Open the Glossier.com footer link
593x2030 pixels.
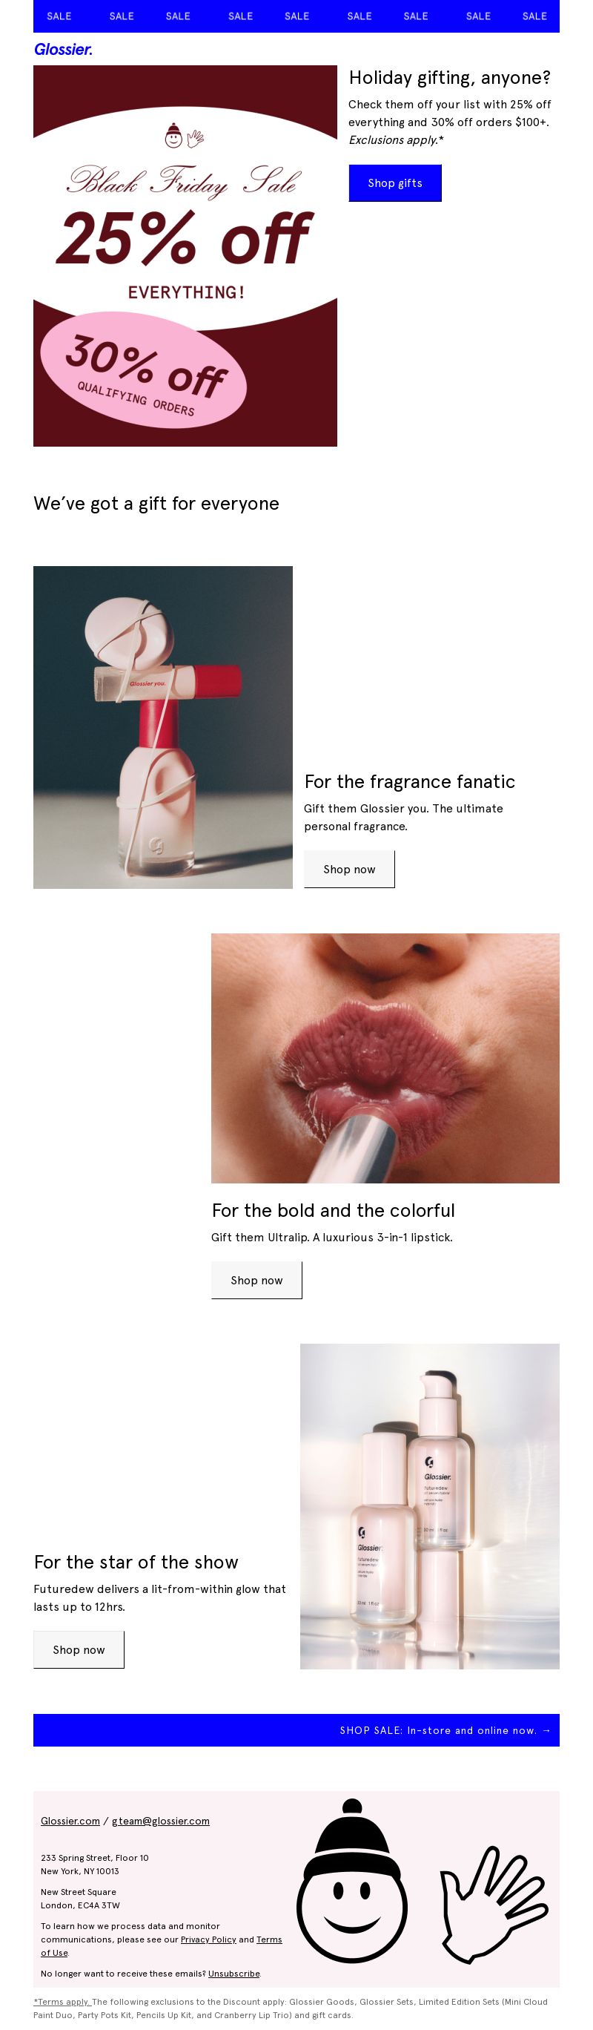click(70, 1820)
